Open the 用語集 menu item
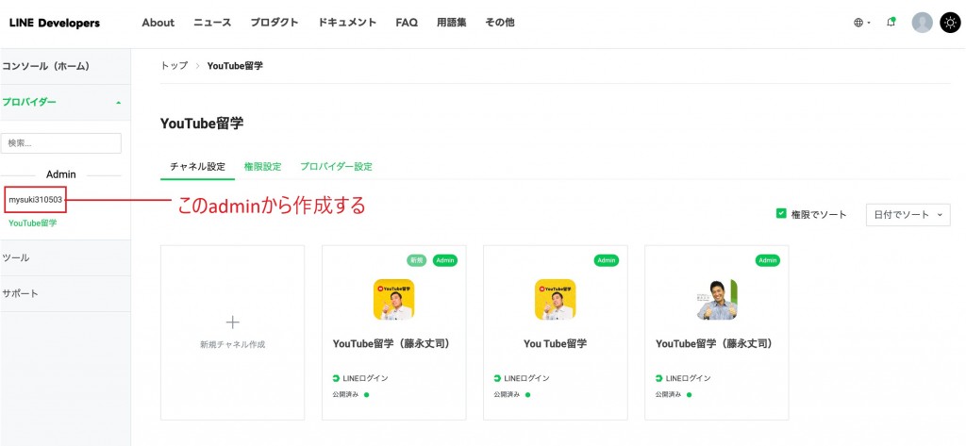Image resolution: width=966 pixels, height=446 pixels. tap(452, 23)
